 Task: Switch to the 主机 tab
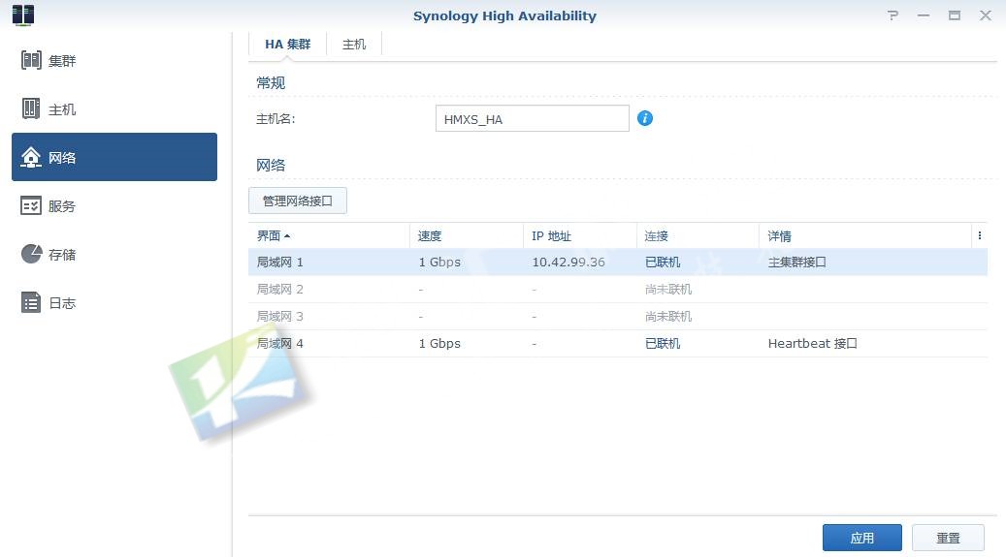(354, 45)
